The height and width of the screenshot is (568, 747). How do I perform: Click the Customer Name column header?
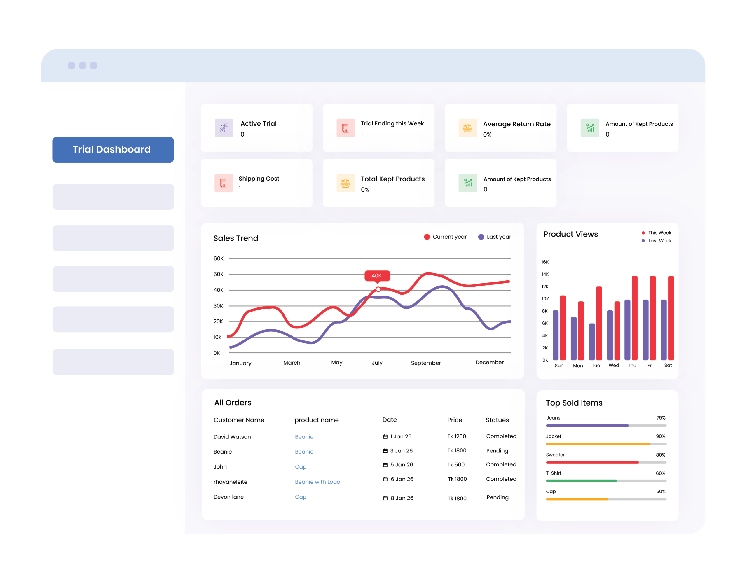click(239, 420)
